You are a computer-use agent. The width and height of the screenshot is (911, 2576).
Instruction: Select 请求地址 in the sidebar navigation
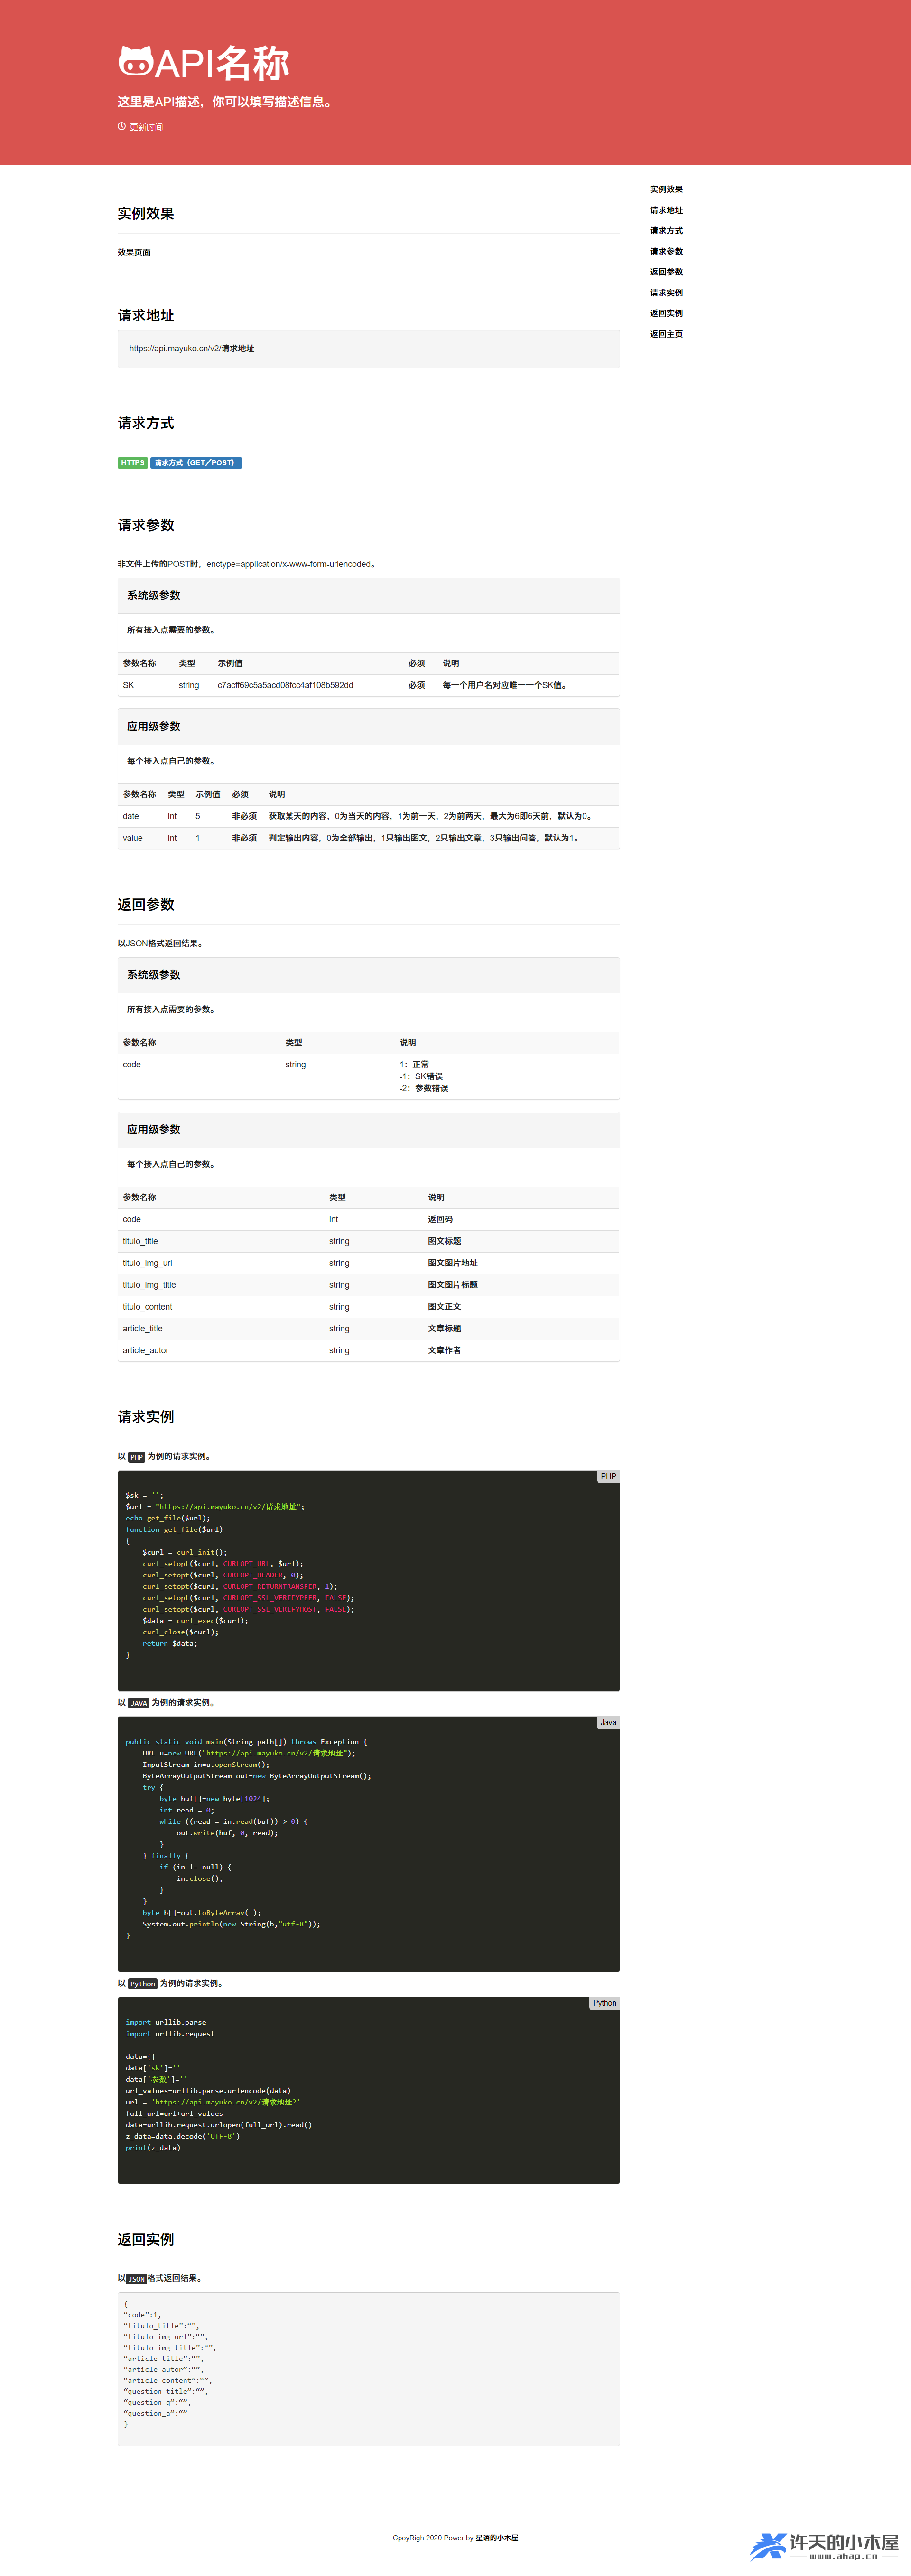(666, 210)
